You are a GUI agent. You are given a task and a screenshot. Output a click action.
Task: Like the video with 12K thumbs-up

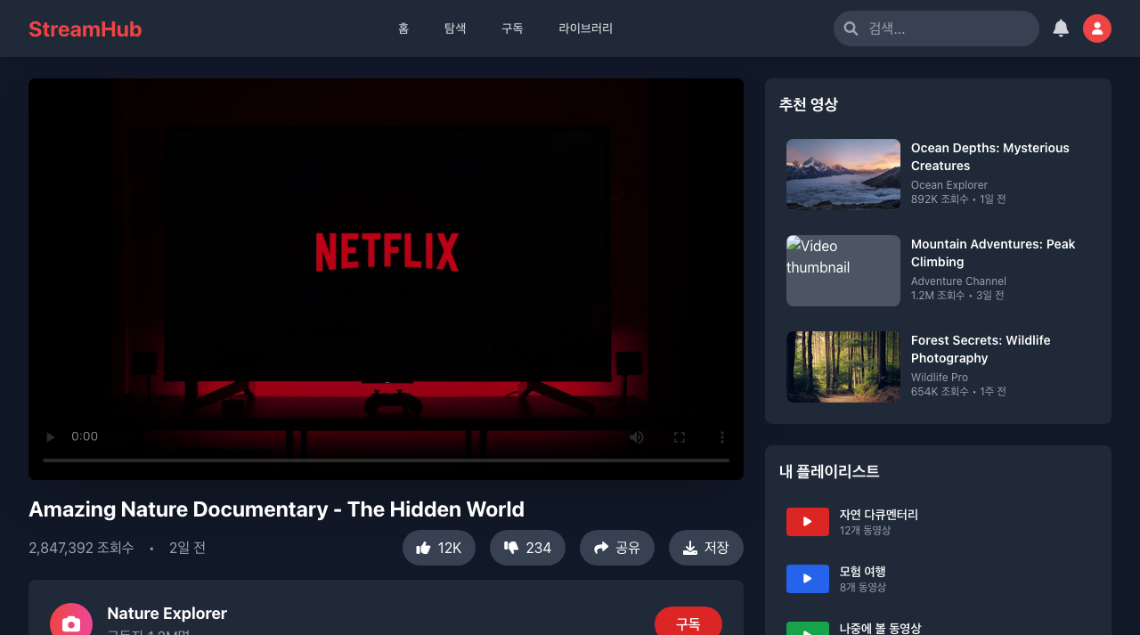click(x=439, y=548)
